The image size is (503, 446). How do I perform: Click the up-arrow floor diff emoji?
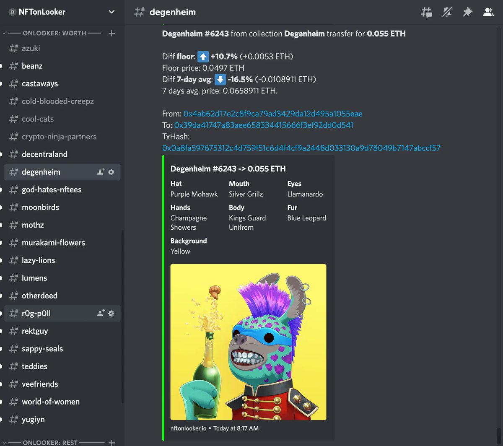point(203,57)
